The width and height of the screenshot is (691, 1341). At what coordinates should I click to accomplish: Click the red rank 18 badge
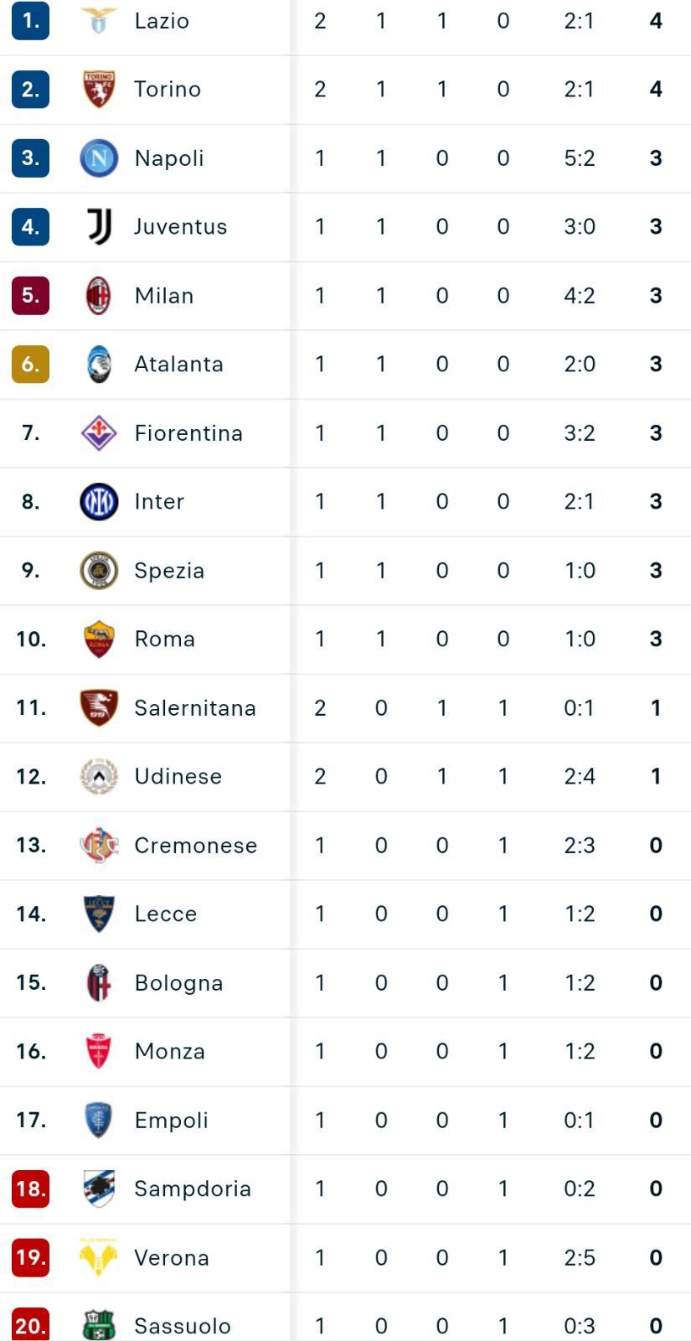30,1188
